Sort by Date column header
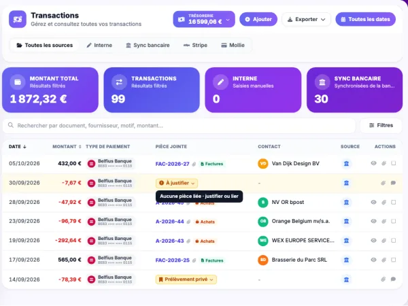 (18, 147)
